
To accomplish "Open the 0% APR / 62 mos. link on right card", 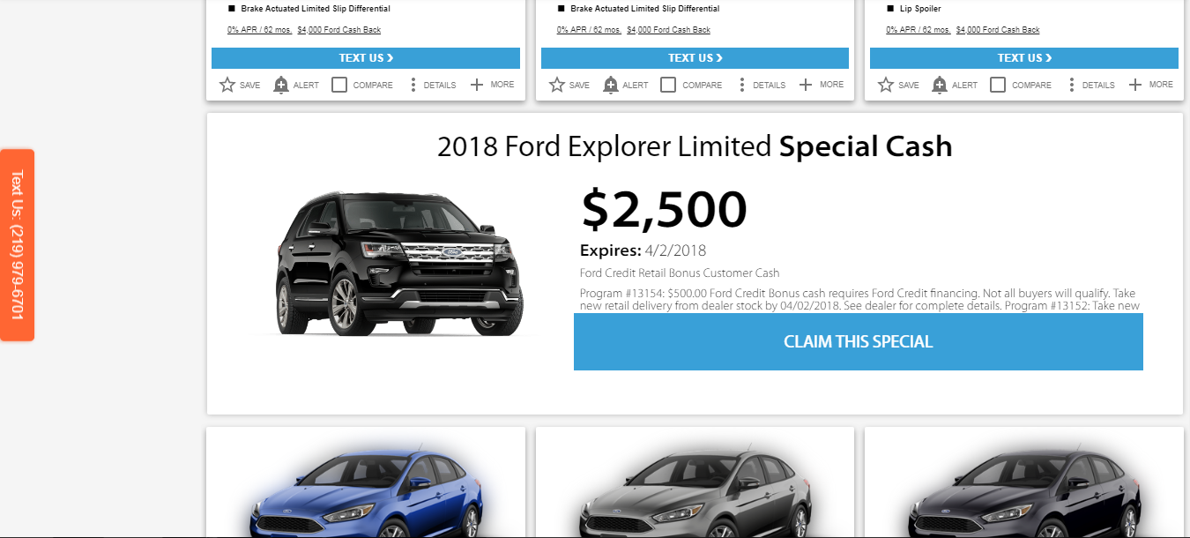I will [919, 30].
